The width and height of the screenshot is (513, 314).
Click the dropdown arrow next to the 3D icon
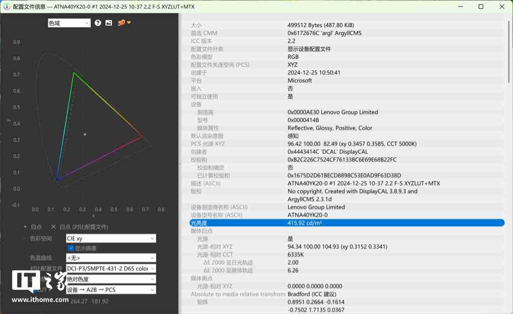tap(128, 23)
